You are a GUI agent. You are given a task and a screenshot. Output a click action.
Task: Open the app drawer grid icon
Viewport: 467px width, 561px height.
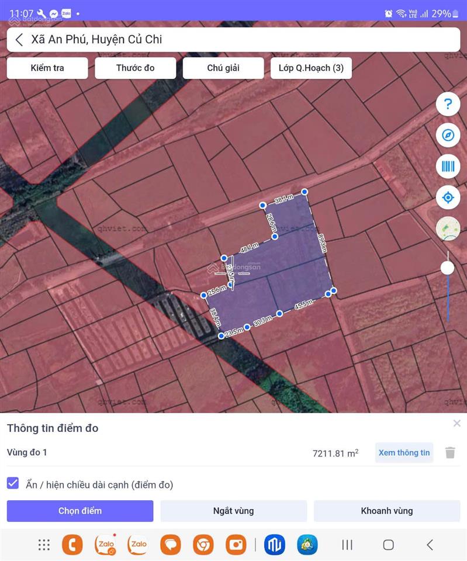(44, 545)
